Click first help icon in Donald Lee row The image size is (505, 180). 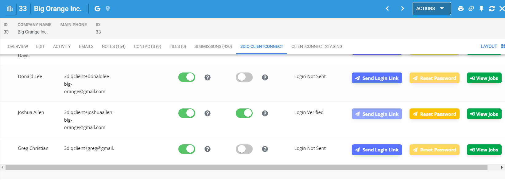208,77
